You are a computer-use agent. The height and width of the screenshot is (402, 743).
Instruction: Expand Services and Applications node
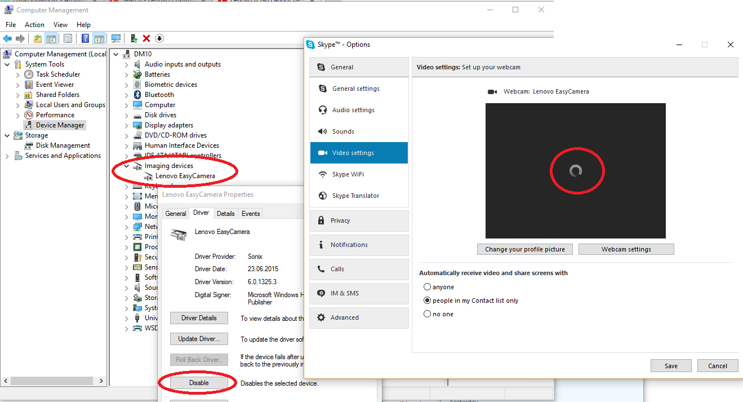[7, 156]
